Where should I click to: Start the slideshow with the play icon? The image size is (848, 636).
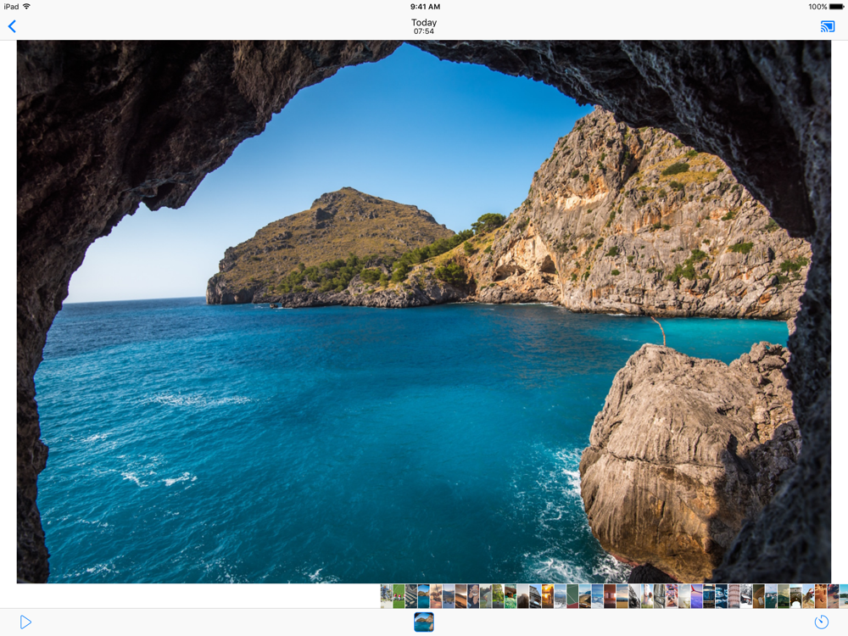pos(25,622)
